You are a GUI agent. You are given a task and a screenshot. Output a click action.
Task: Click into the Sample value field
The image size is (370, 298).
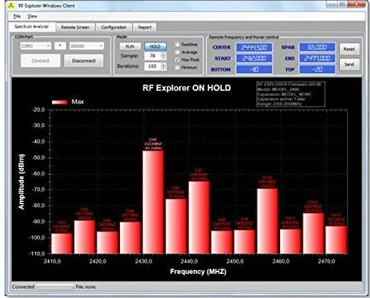153,56
